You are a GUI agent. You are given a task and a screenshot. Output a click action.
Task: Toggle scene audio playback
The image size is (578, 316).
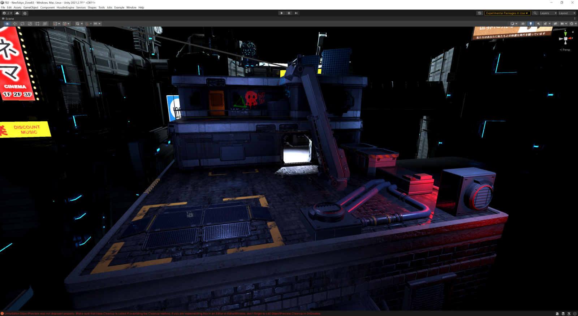538,24
